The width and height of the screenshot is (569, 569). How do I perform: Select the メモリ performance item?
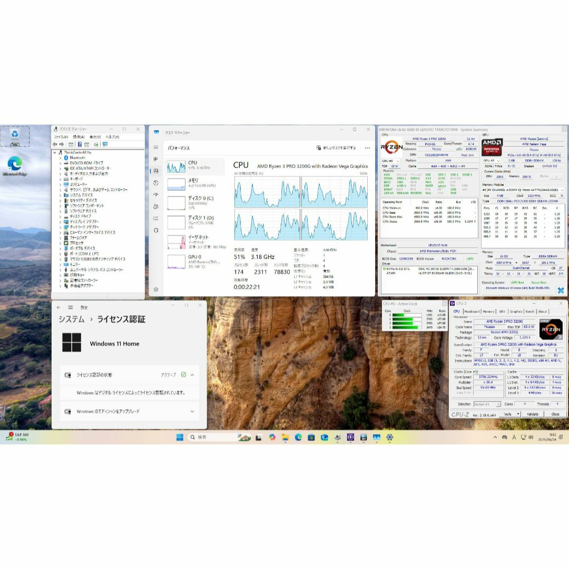195,184
